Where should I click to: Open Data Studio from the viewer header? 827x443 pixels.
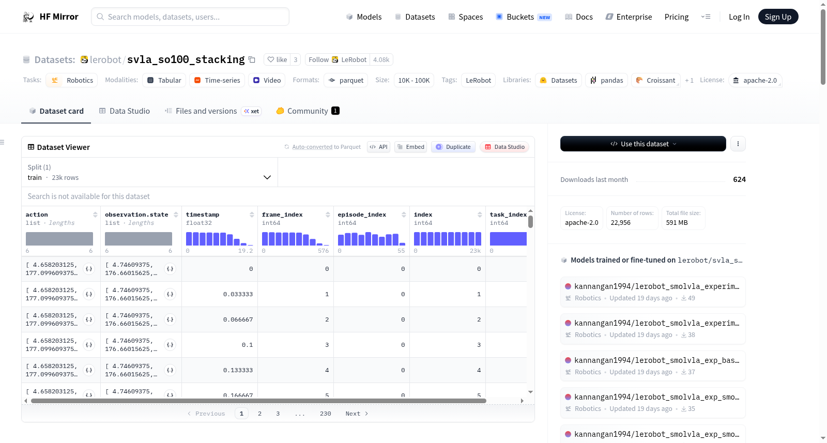pos(504,147)
